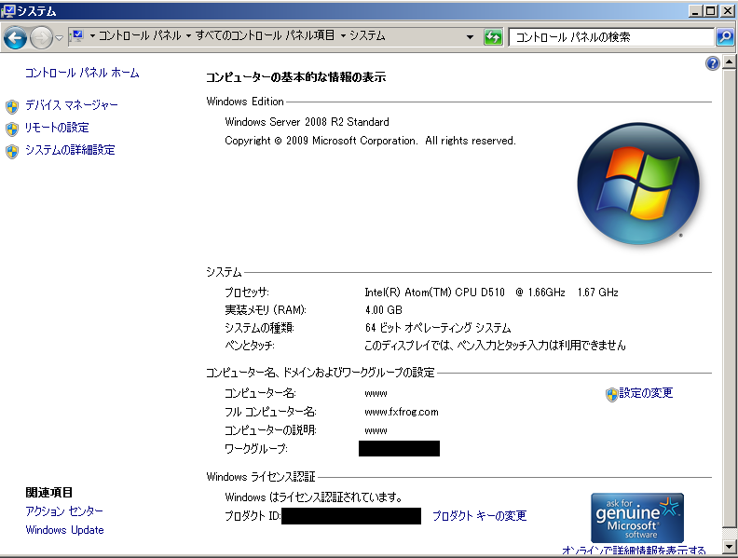Select コントロール パネル breadcrumb in address bar
Image resolution: width=738 pixels, height=558 pixels.
pos(140,36)
